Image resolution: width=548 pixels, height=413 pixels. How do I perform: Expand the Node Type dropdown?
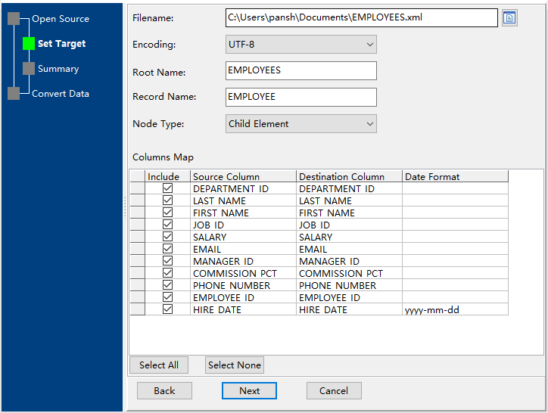[x=300, y=124]
